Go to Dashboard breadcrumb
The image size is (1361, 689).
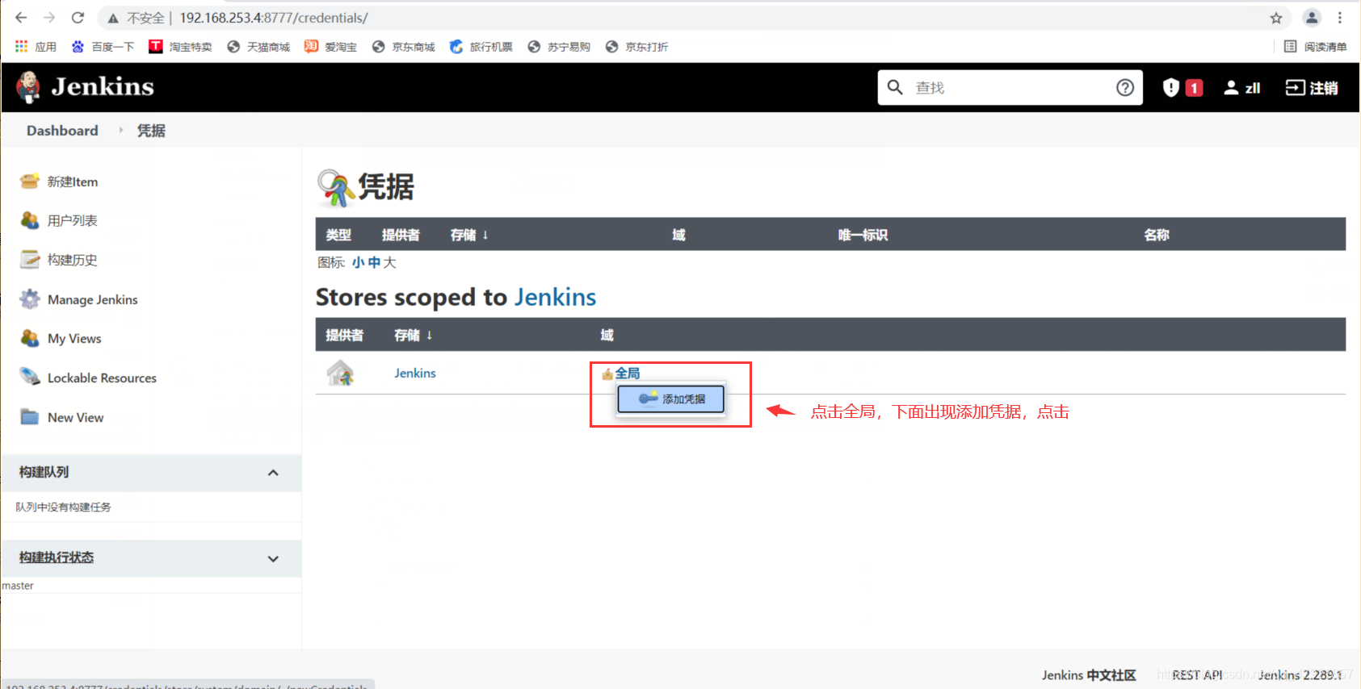click(62, 131)
